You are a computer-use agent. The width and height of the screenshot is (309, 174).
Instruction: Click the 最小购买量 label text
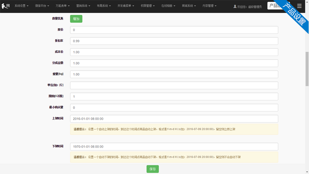[x=56, y=107]
